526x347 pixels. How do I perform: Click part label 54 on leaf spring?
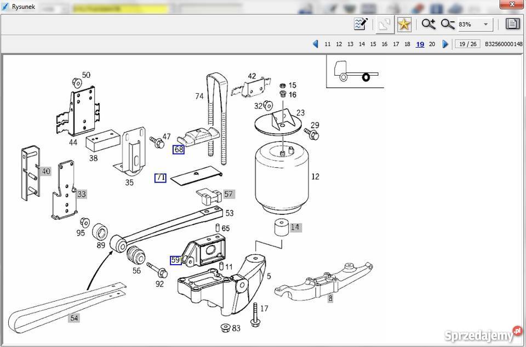(73, 317)
